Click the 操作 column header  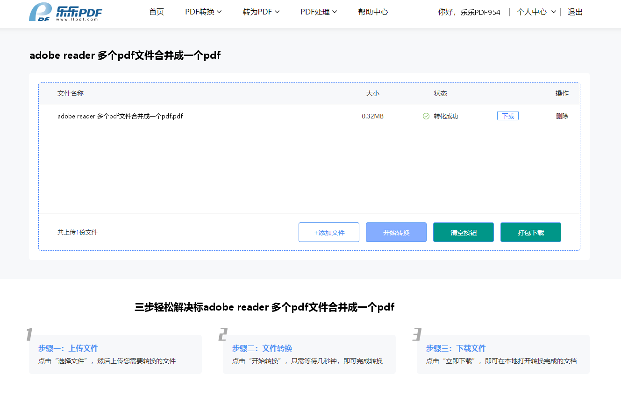pos(562,93)
